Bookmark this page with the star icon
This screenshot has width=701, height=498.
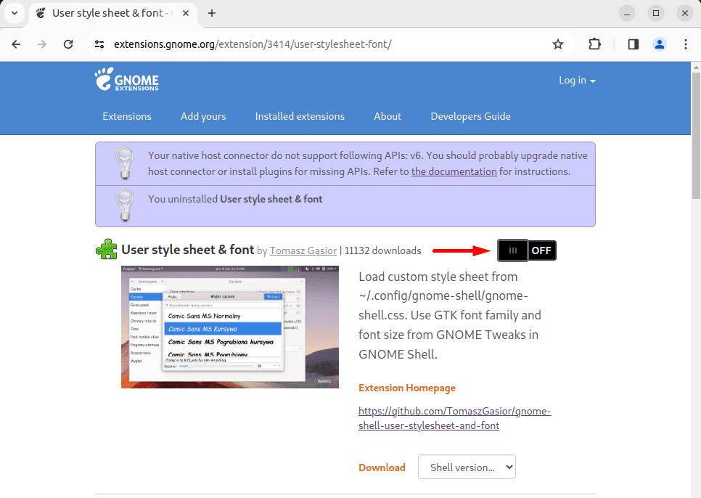tap(557, 44)
